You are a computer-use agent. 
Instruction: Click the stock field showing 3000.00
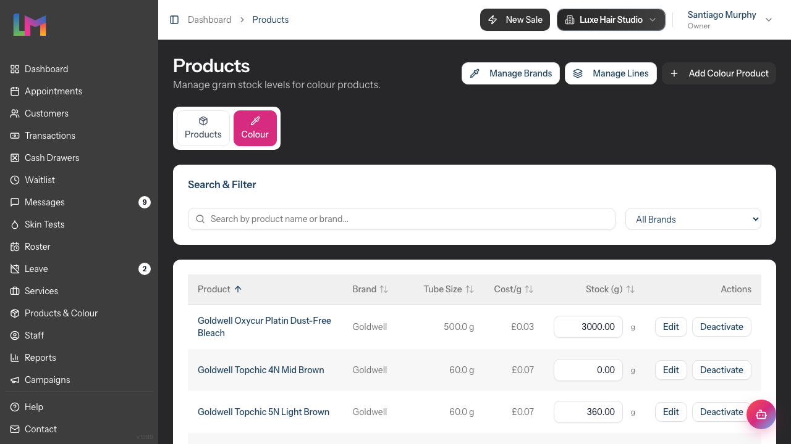[x=588, y=327]
